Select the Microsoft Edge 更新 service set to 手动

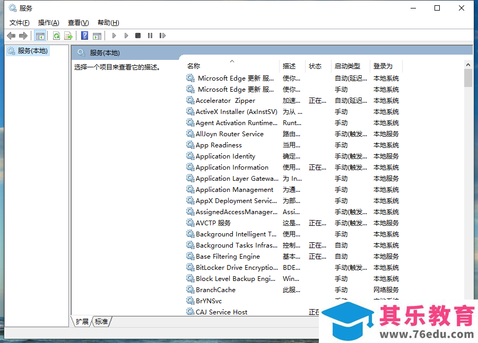point(236,89)
